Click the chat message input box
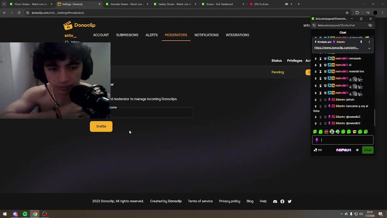387x218 pixels. (343, 140)
